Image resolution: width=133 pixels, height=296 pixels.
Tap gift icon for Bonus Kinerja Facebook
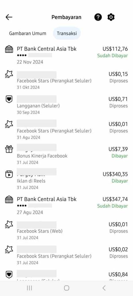click(9, 149)
